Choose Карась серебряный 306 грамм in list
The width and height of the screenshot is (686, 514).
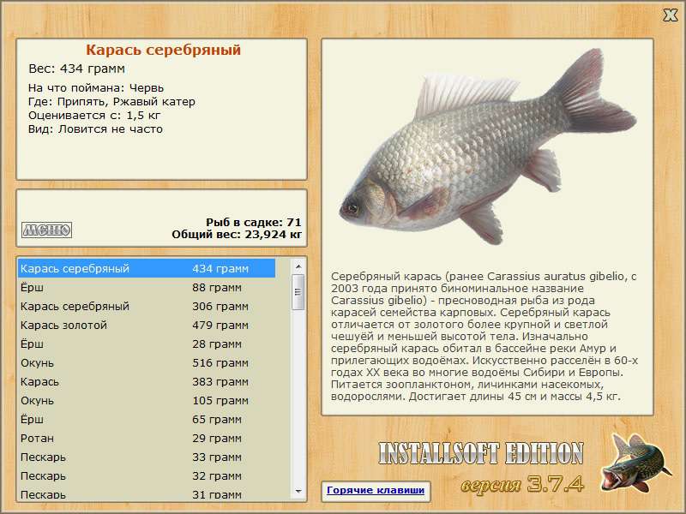(146, 307)
